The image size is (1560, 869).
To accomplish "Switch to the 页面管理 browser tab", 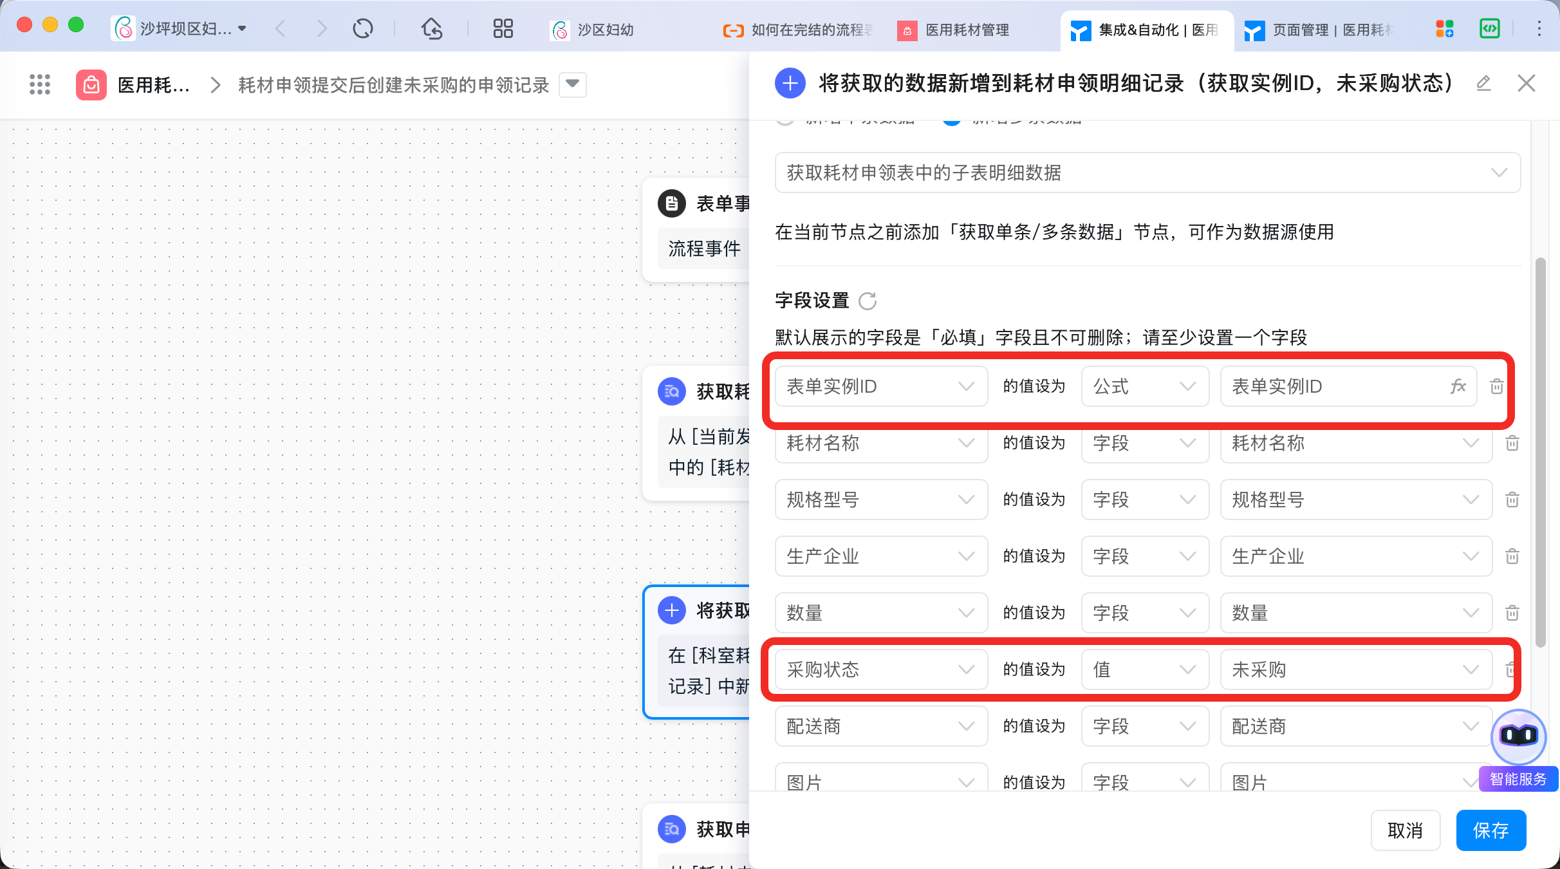I will tap(1319, 30).
